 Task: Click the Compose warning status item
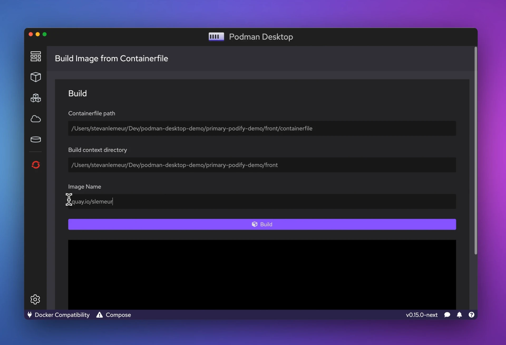[x=114, y=315]
